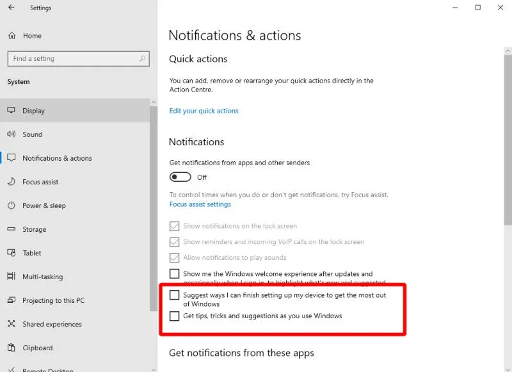This screenshot has height=372, width=512.
Task: Toggle Show notifications on the lock screen
Action: [x=174, y=226]
